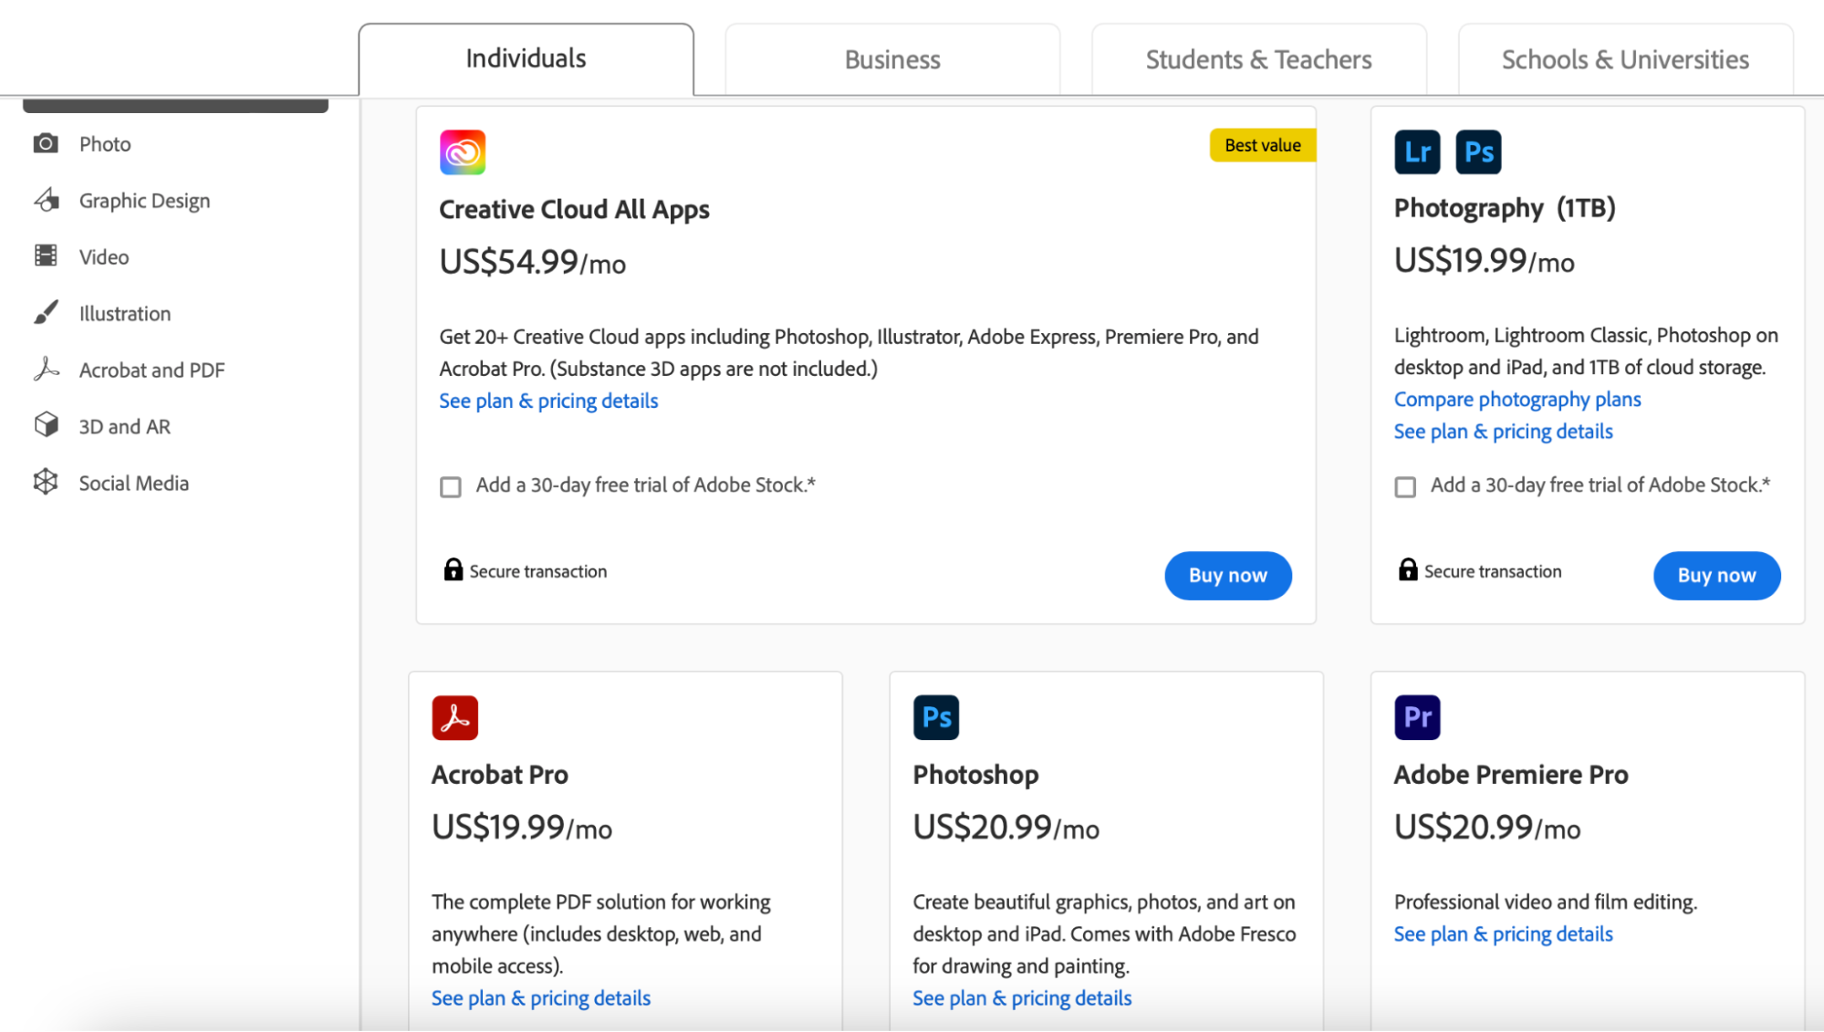Click the Video filmstrip icon in sidebar

coord(46,256)
